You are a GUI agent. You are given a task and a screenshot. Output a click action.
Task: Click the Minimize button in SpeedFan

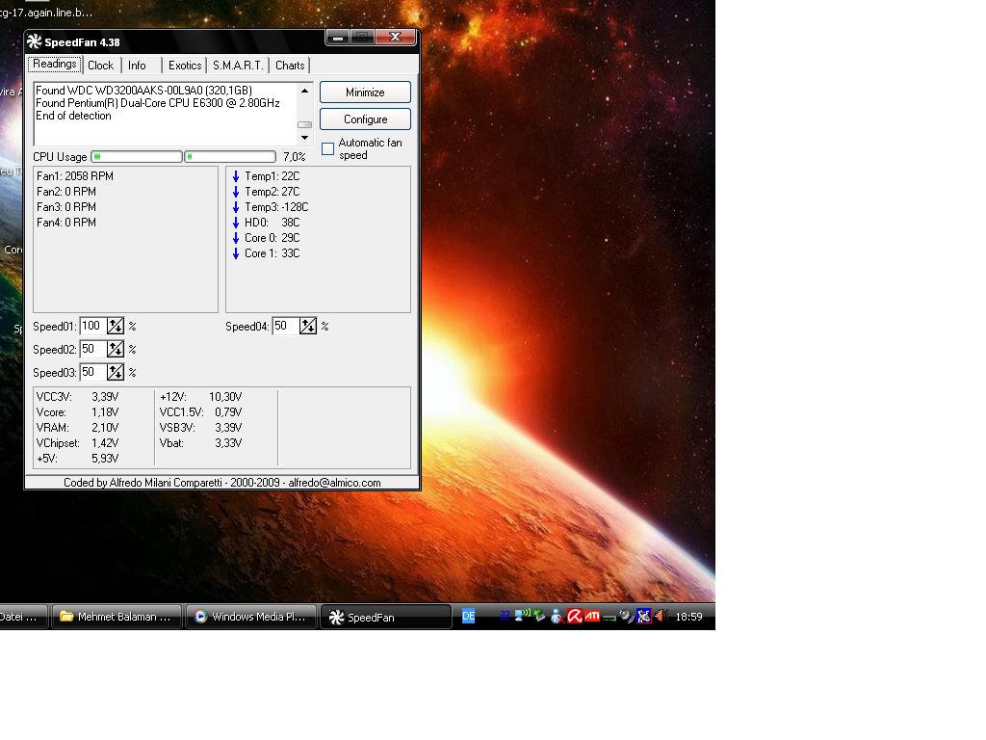[365, 92]
